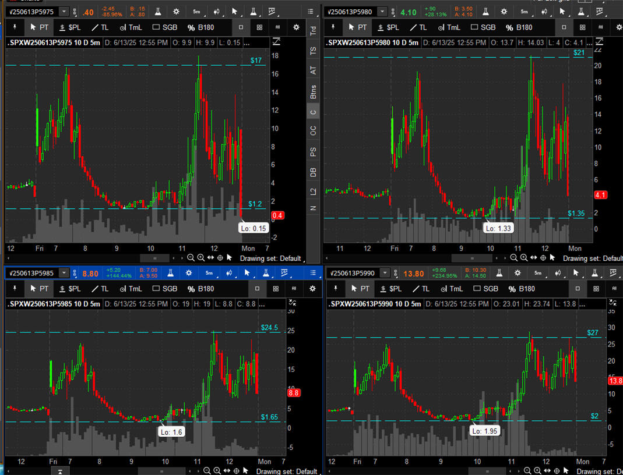Toggle price axis scale icon on P5980 chart

[x=599, y=41]
